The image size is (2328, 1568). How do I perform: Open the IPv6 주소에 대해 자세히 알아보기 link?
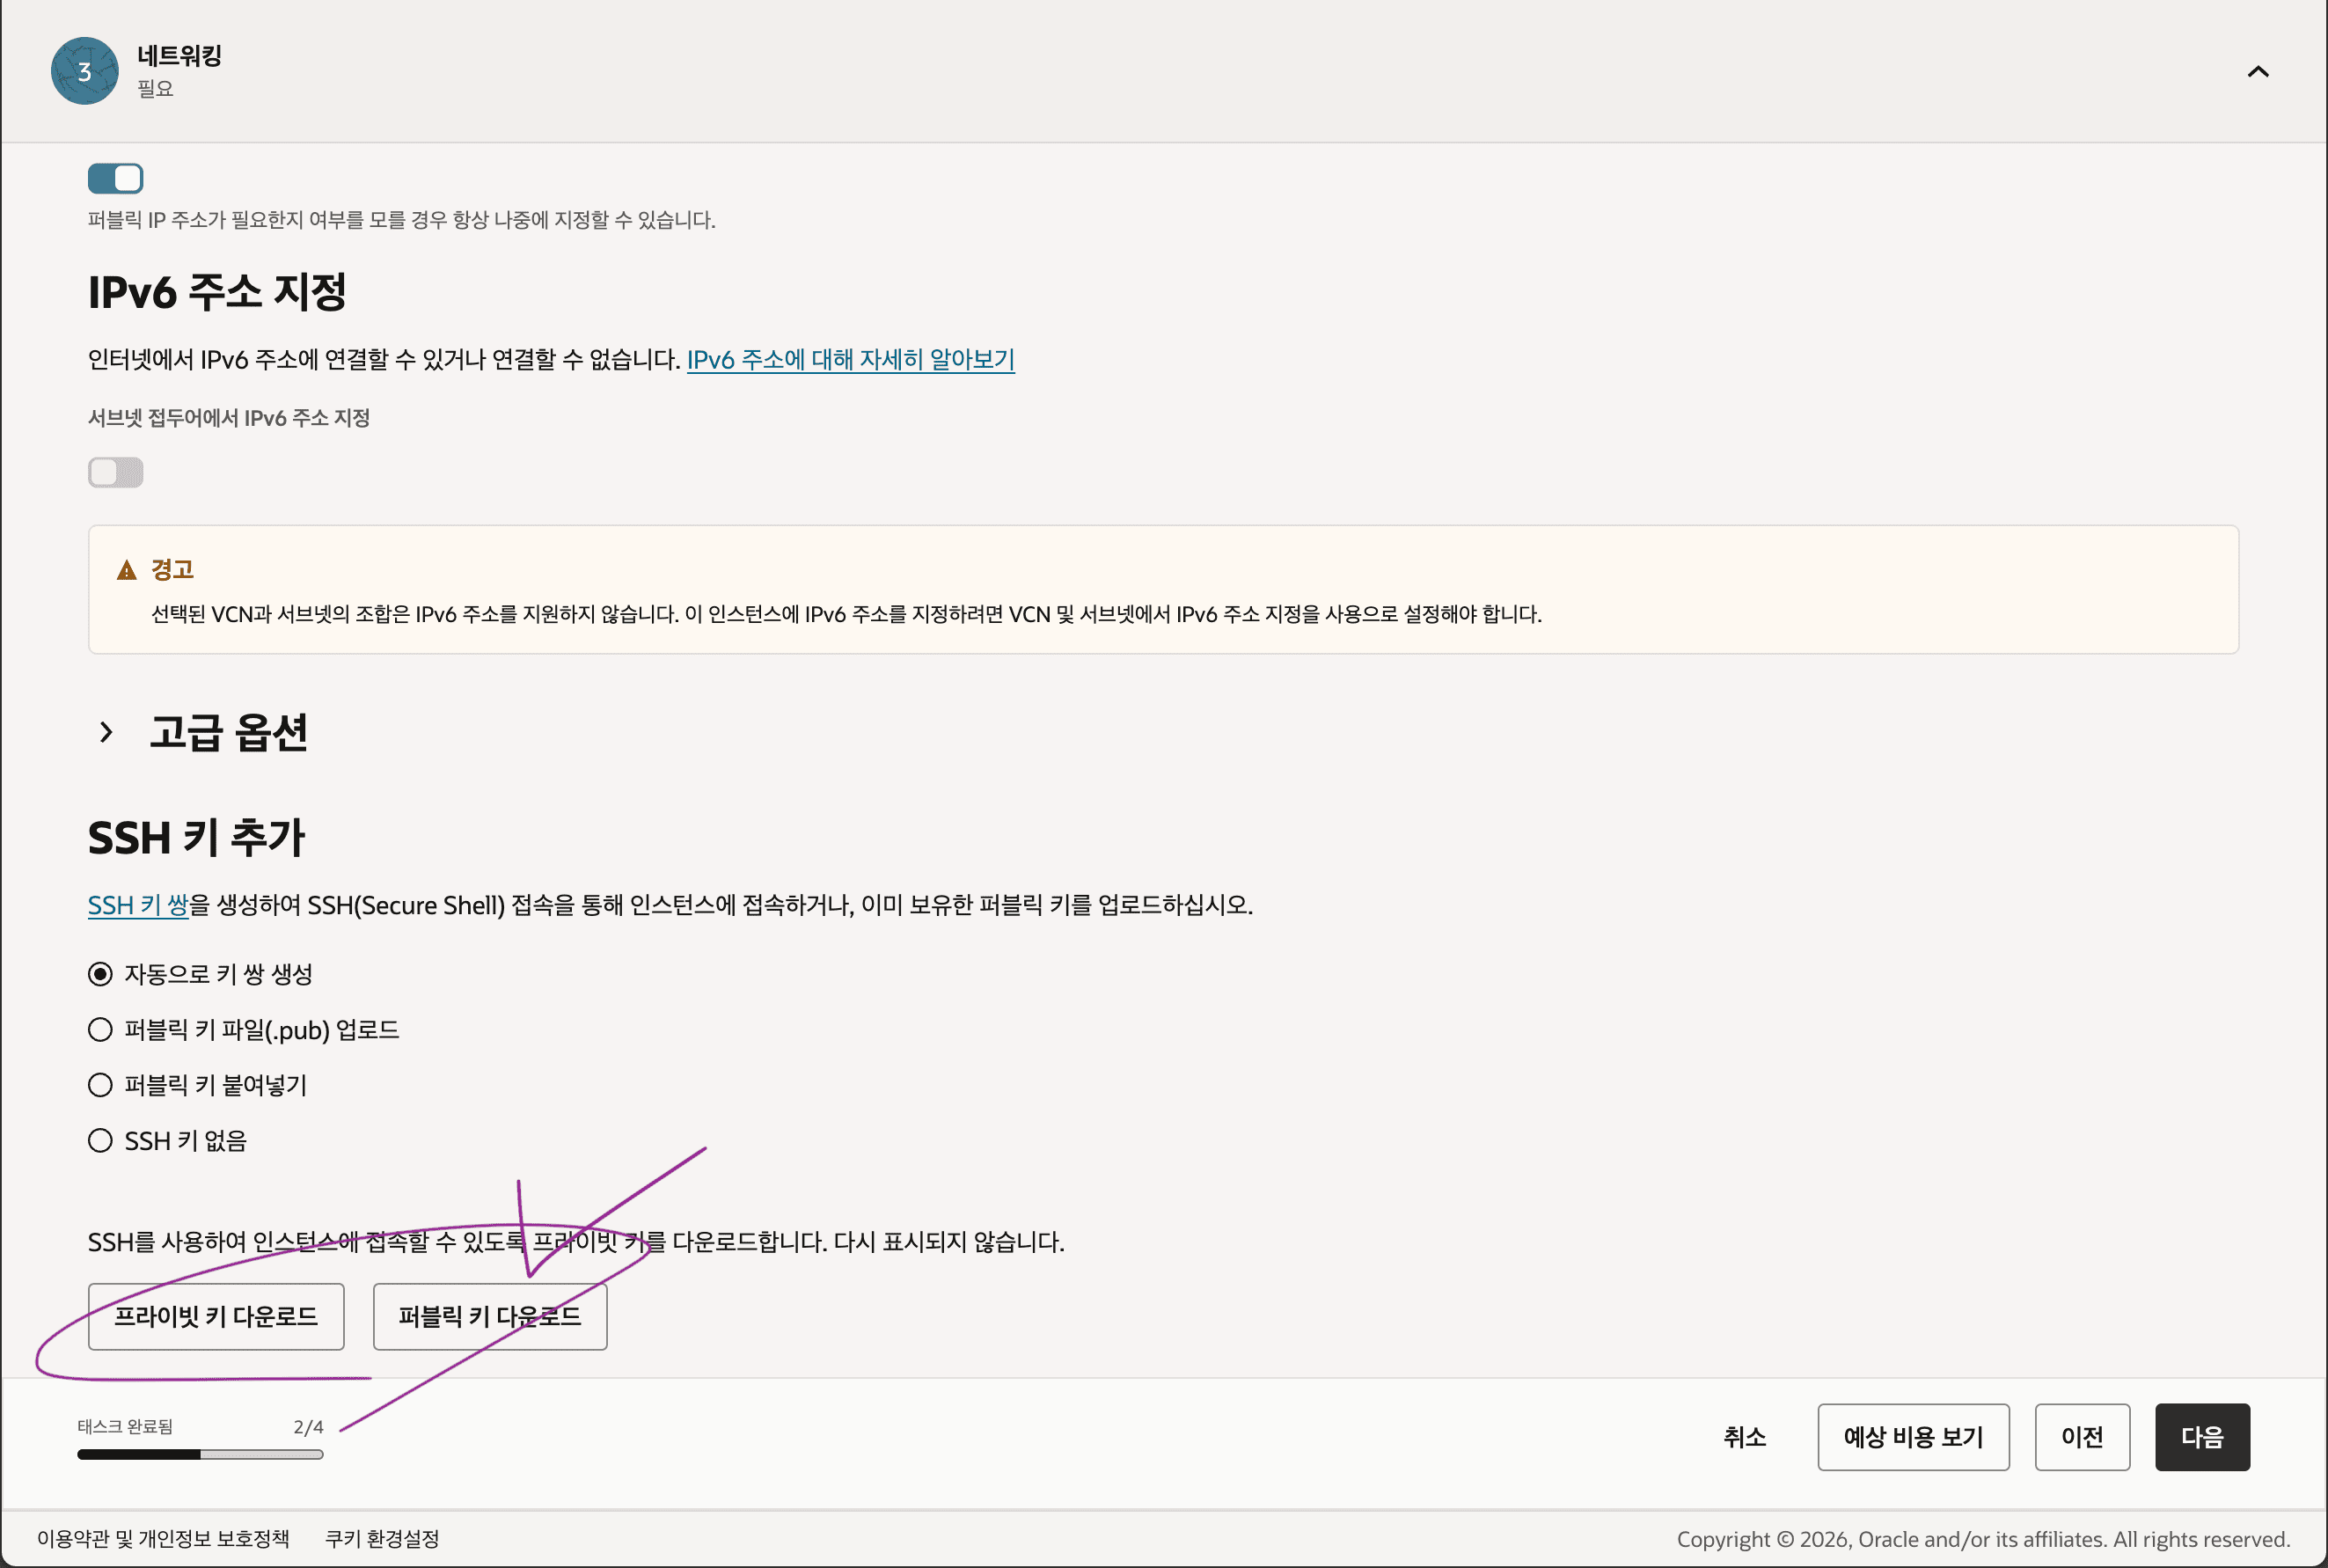851,359
